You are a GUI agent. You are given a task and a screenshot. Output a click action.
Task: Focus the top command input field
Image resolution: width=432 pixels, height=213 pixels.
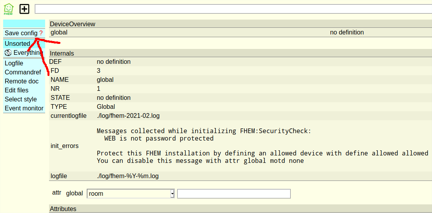point(233,9)
